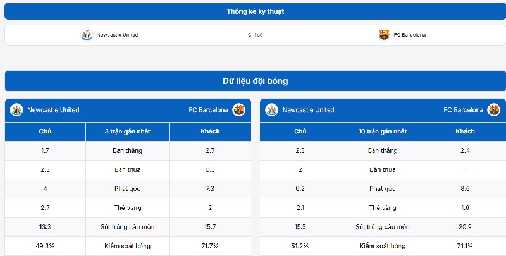Click the 10 trận gần nhất column header
Viewport: 506px width, 256px height.
coord(383,131)
